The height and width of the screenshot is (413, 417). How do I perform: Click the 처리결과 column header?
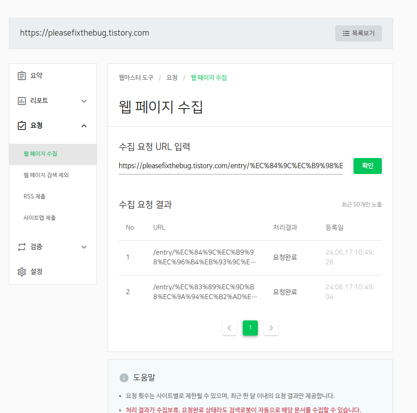coord(285,227)
